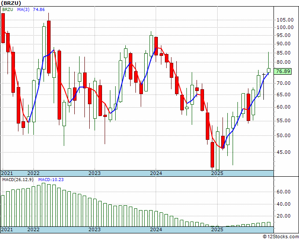Select the 2022 marker on the price timeline
The image size is (299, 240).
[x=33, y=173]
